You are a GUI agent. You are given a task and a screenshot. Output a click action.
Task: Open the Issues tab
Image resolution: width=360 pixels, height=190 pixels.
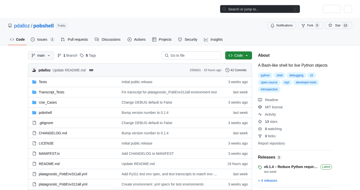tap(42, 39)
